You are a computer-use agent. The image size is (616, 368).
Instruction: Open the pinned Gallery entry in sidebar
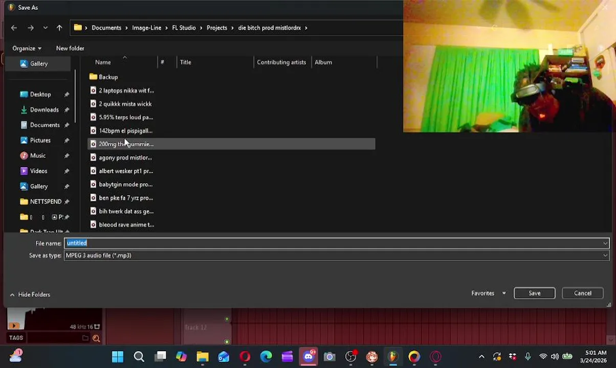(39, 186)
